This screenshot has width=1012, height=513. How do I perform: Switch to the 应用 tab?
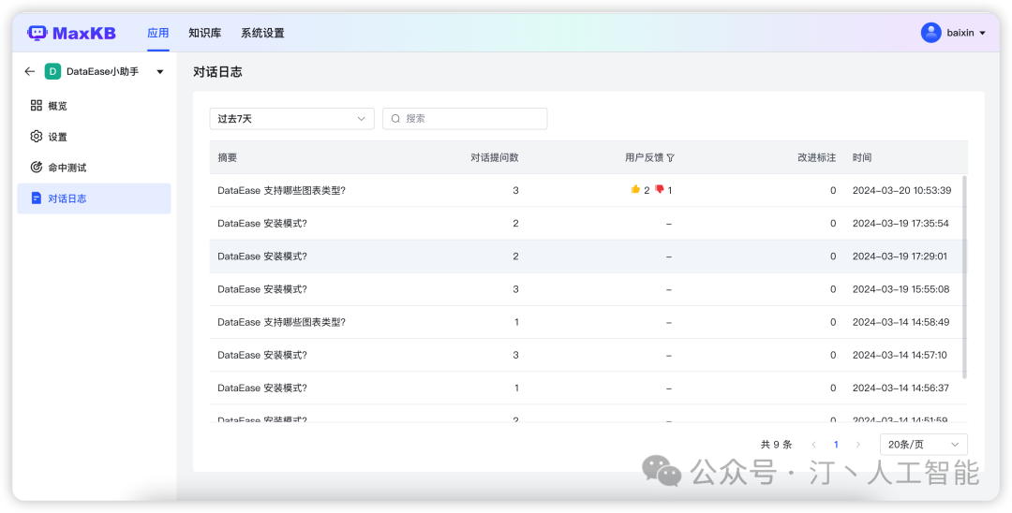pyautogui.click(x=158, y=33)
